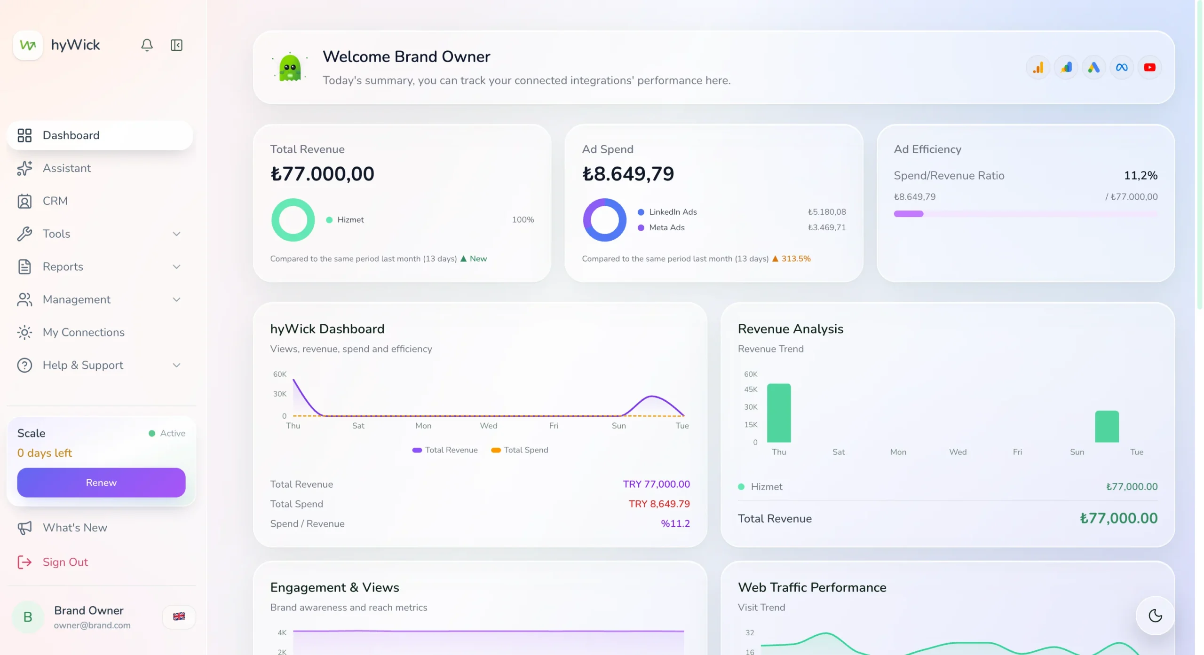Click the Renew subscription button
This screenshot has height=655, width=1204.
[x=101, y=483]
